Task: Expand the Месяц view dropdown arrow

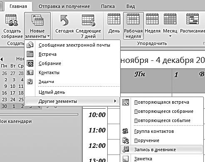Action: [170, 36]
